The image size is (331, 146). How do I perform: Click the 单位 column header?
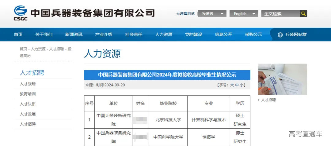point(114,103)
